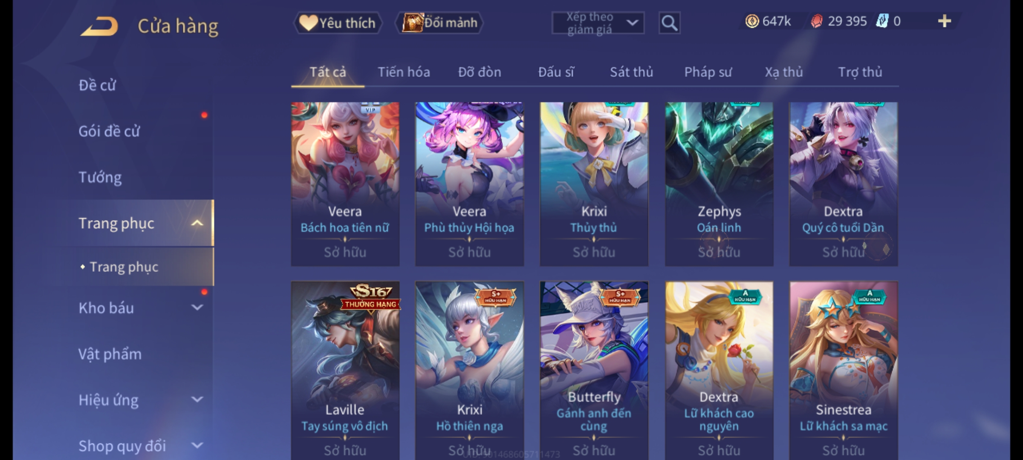Switch to the Pháp sư tab
Screen dimensions: 1023x460
(x=708, y=72)
